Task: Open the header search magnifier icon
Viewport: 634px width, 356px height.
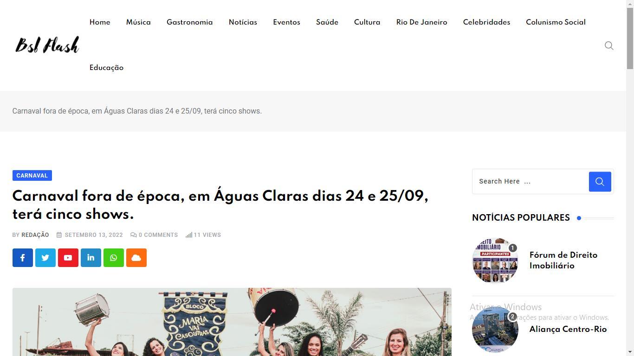Action: click(x=609, y=45)
